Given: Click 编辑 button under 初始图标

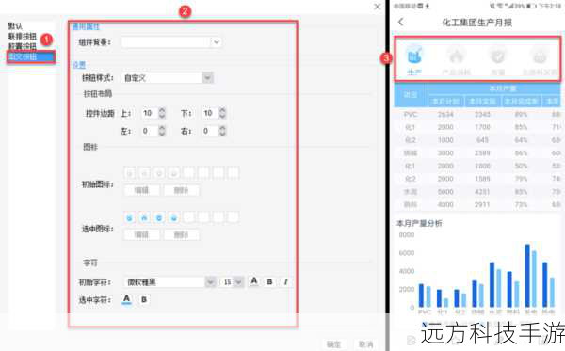Looking at the screenshot, I should pos(141,190).
